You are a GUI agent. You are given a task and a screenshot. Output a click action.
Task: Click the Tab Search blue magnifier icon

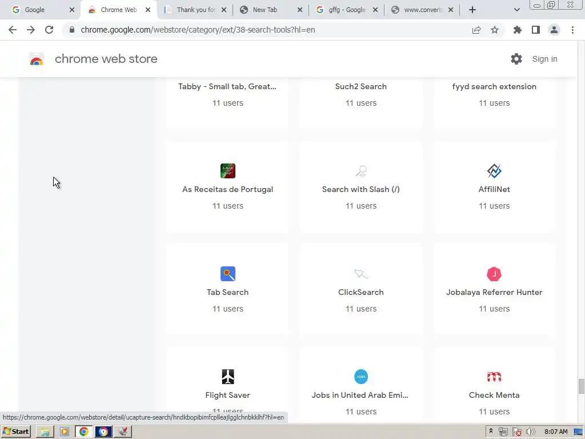(x=227, y=274)
